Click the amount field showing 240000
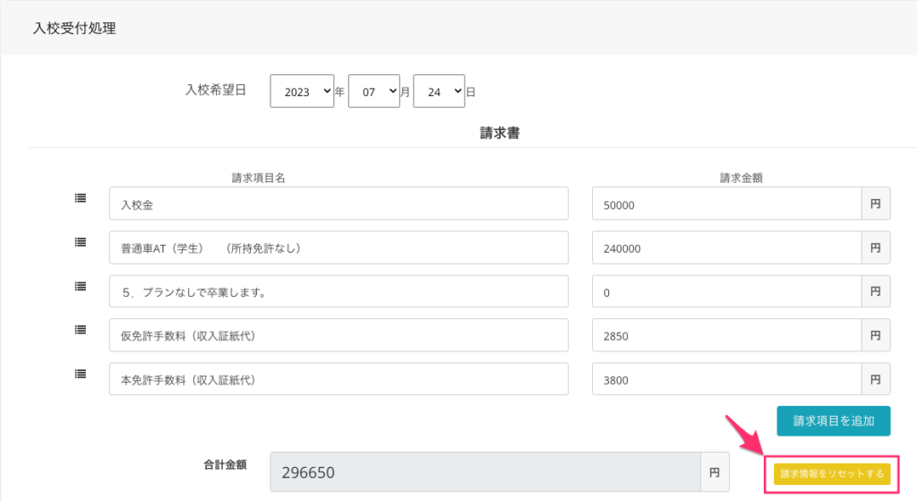Viewport: 917px width, 502px height. [x=726, y=248]
